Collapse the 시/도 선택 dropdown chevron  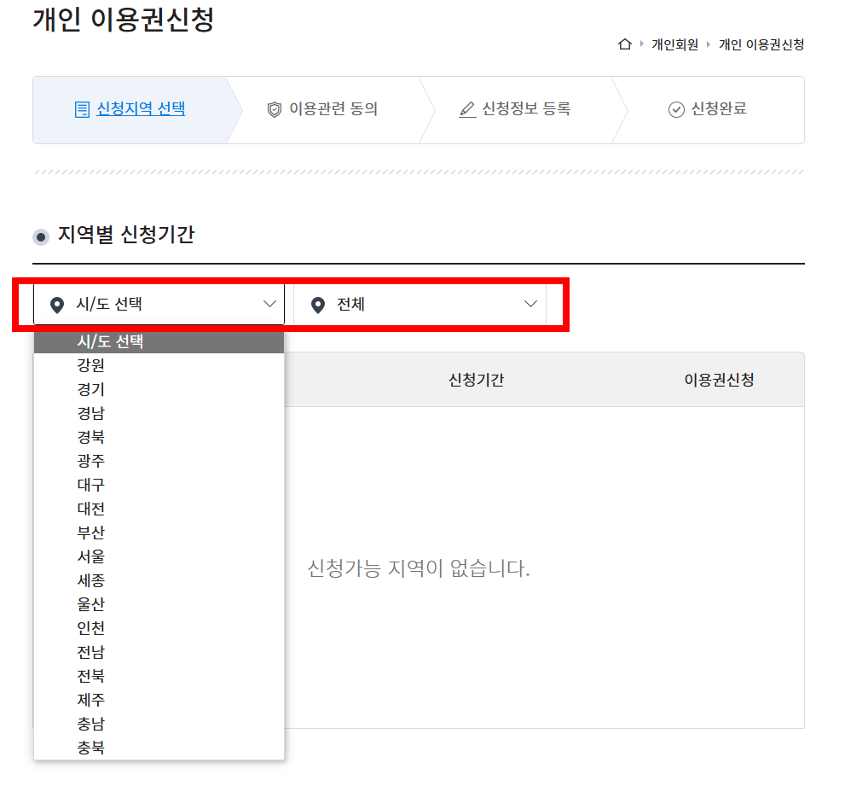point(269,304)
